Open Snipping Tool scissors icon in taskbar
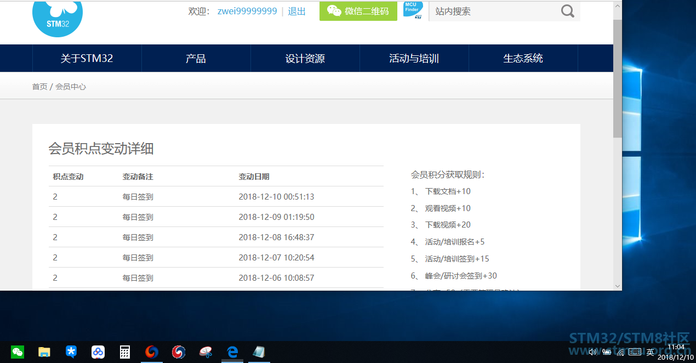 pyautogui.click(x=206, y=352)
